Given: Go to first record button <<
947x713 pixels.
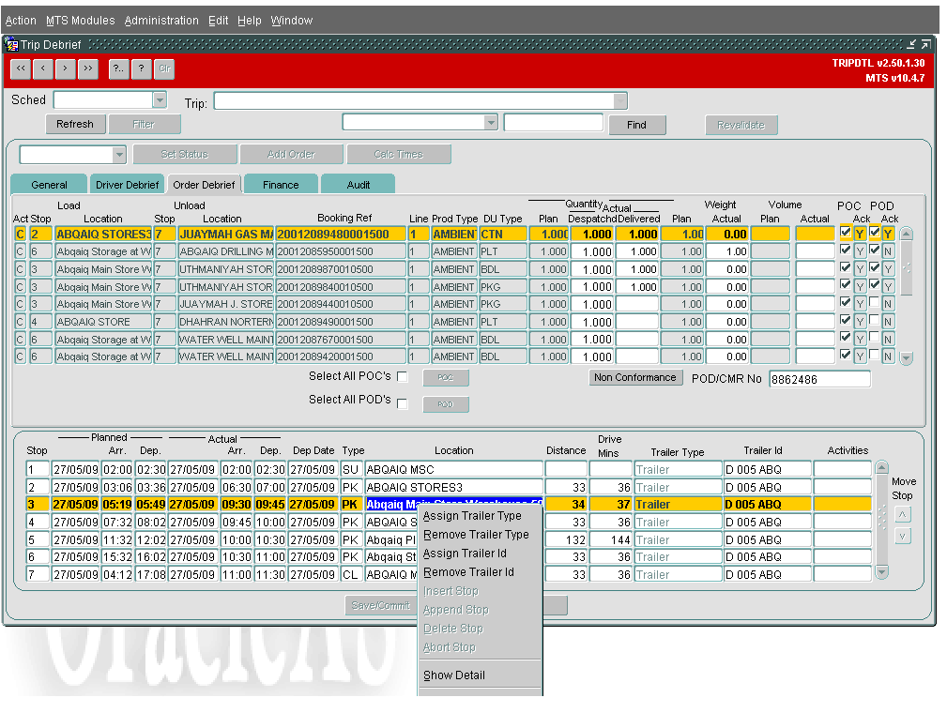Looking at the screenshot, I should (x=21, y=68).
